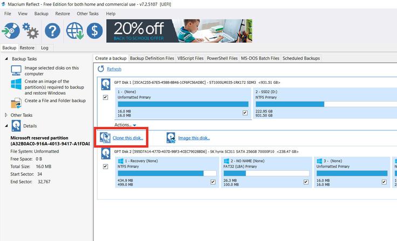The width and height of the screenshot is (397, 241).
Task: Open the File menu
Action: click(8, 14)
